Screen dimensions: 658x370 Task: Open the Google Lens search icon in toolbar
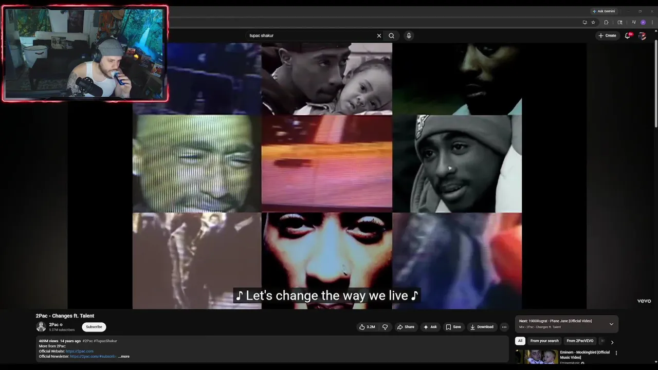(619, 22)
